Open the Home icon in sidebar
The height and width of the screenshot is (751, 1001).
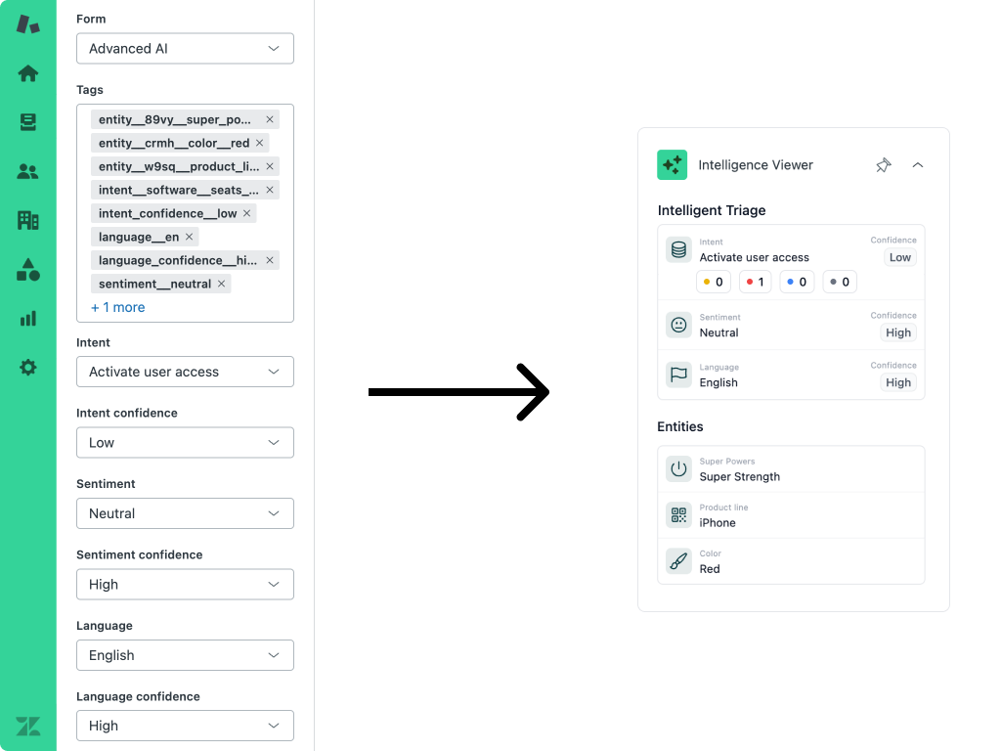[x=28, y=73]
